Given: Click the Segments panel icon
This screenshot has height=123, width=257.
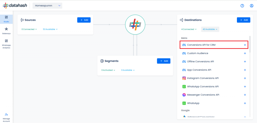Looking at the screenshot, I should [102, 61].
